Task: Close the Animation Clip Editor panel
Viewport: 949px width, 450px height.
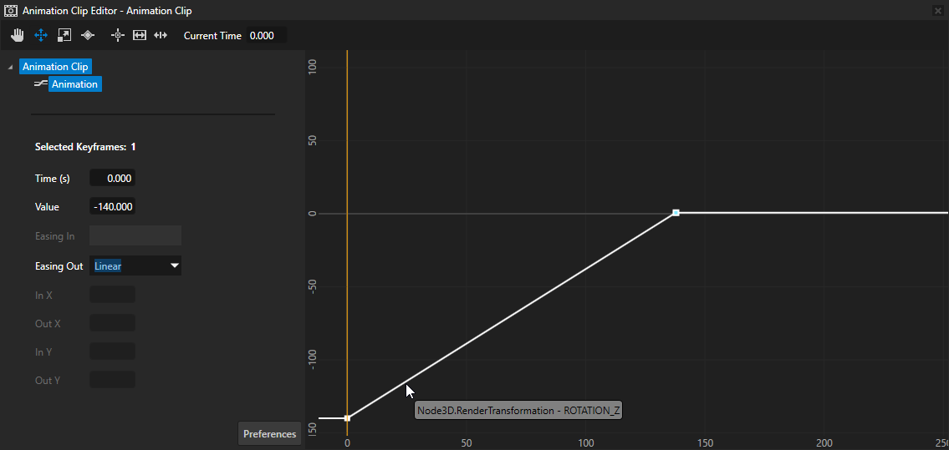Action: (x=936, y=11)
